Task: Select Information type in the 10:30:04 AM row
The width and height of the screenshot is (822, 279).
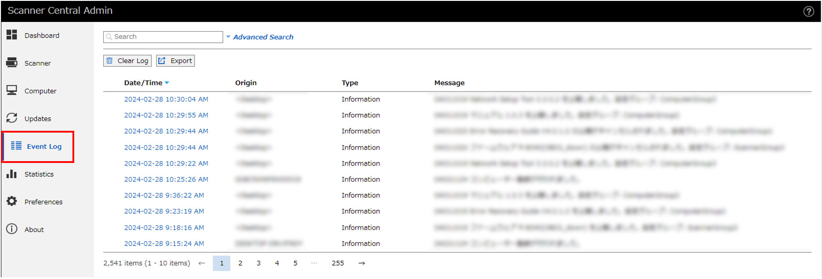Action: (361, 99)
